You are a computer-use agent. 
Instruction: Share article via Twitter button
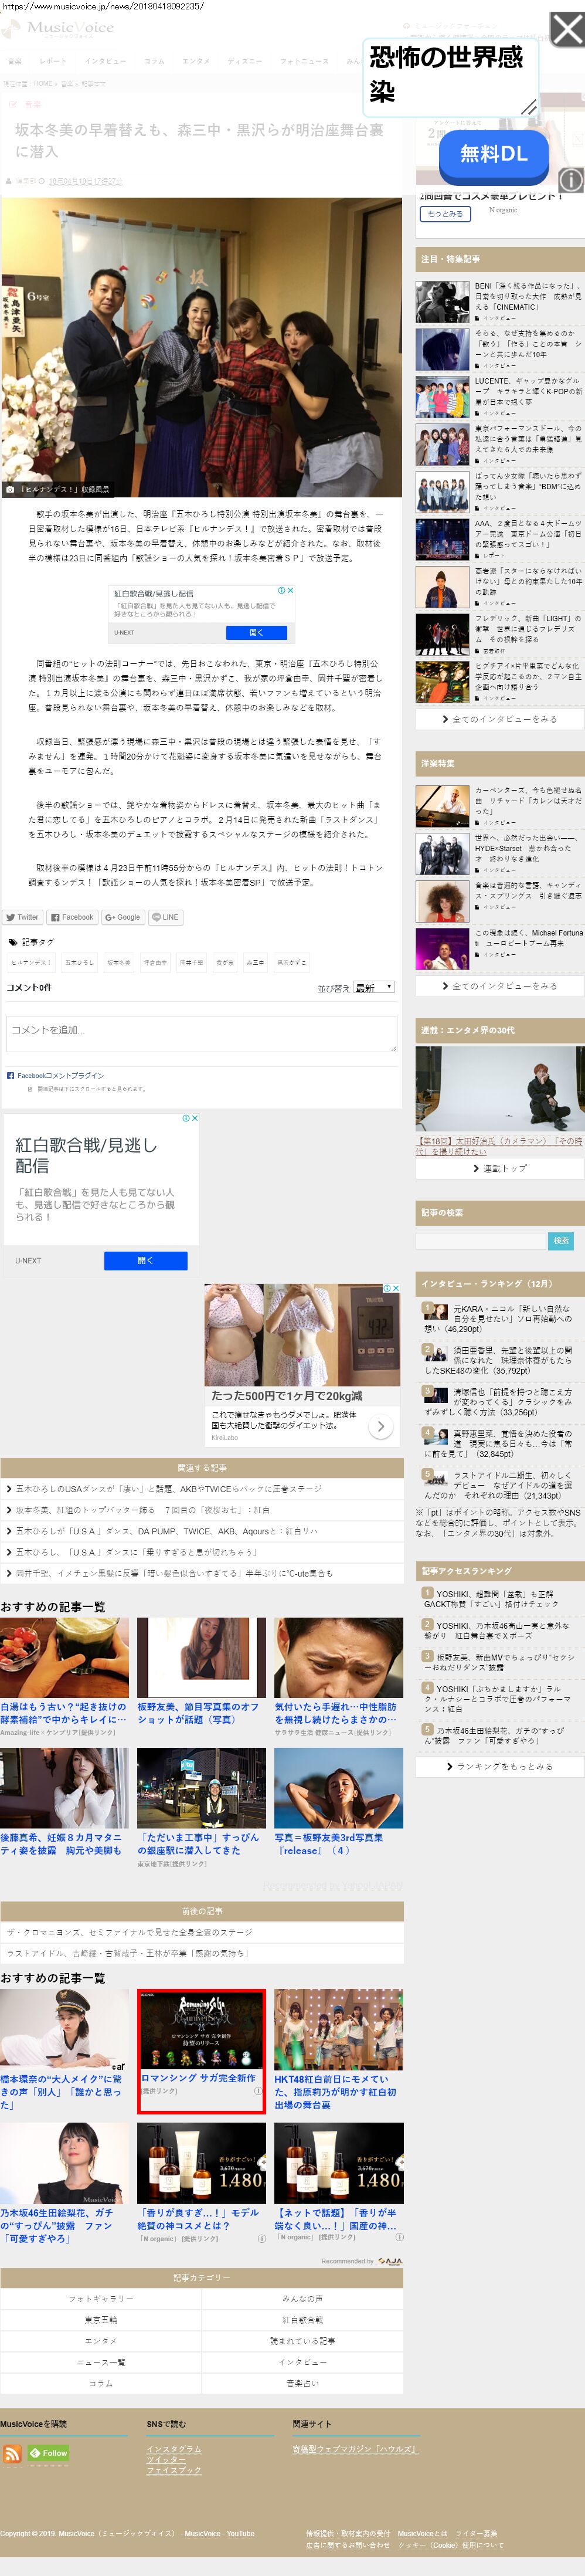(x=22, y=917)
